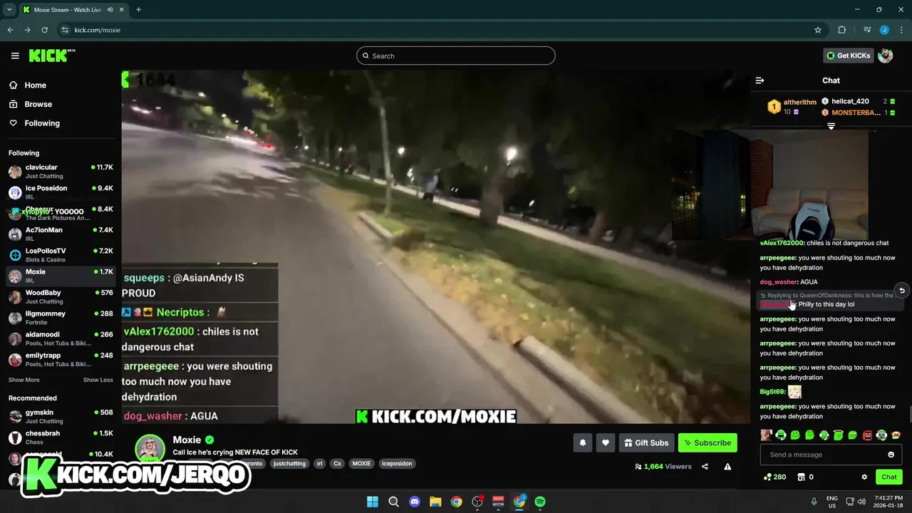Open Chrome extensions puzzle icon
The width and height of the screenshot is (912, 513).
click(x=841, y=30)
